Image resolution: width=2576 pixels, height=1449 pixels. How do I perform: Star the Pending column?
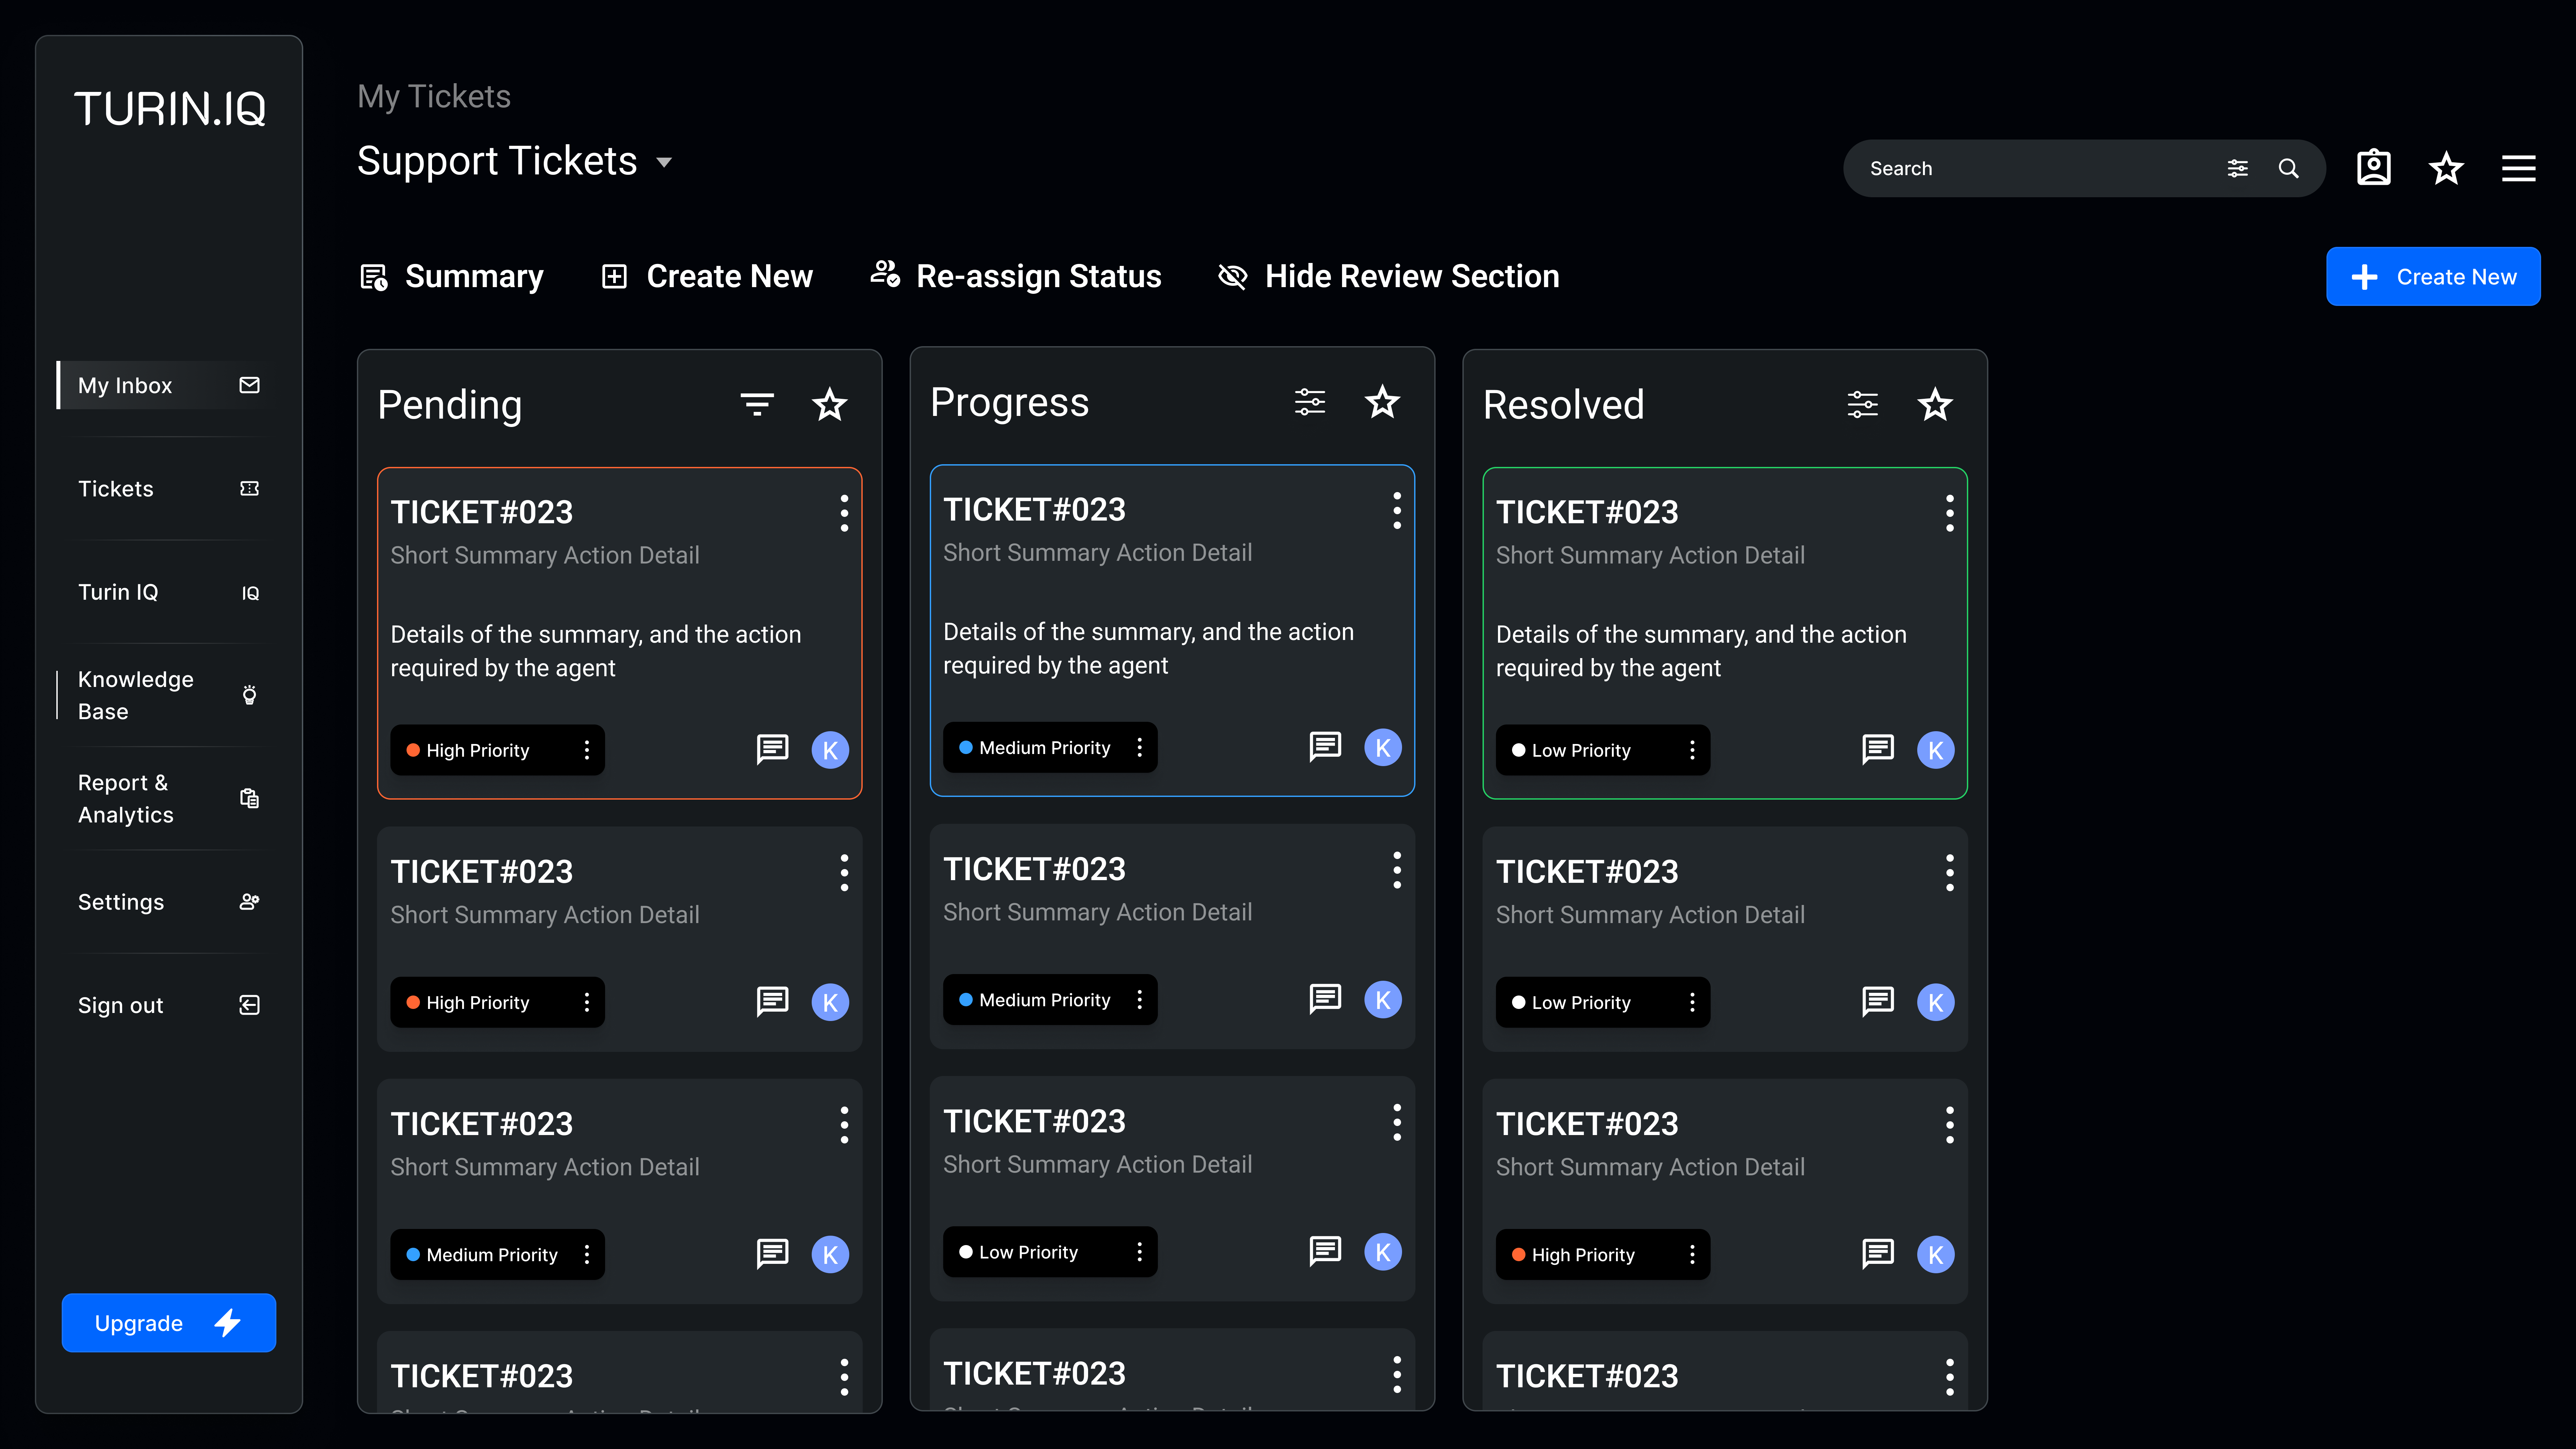coord(829,405)
